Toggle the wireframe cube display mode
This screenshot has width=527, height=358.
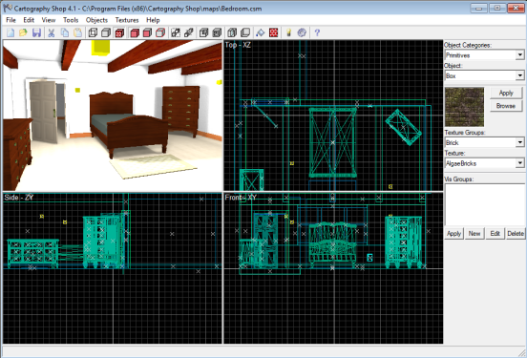tap(93, 32)
